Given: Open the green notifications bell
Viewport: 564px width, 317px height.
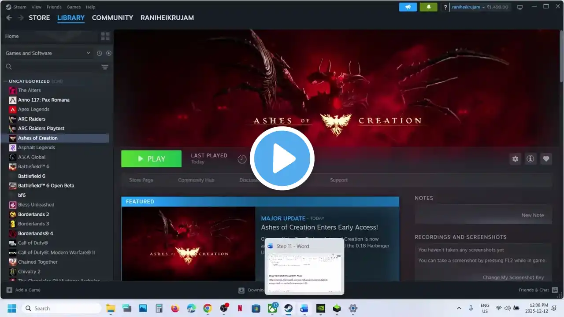Looking at the screenshot, I should (x=428, y=7).
